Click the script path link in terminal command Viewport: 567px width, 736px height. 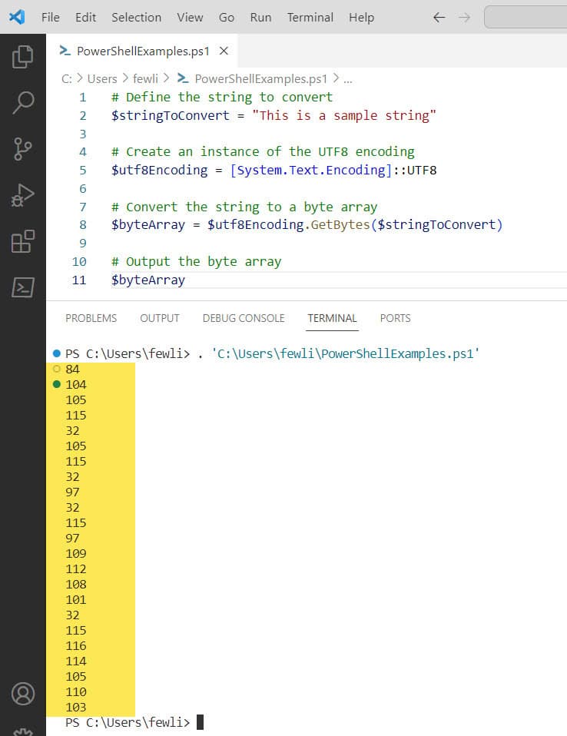point(346,353)
